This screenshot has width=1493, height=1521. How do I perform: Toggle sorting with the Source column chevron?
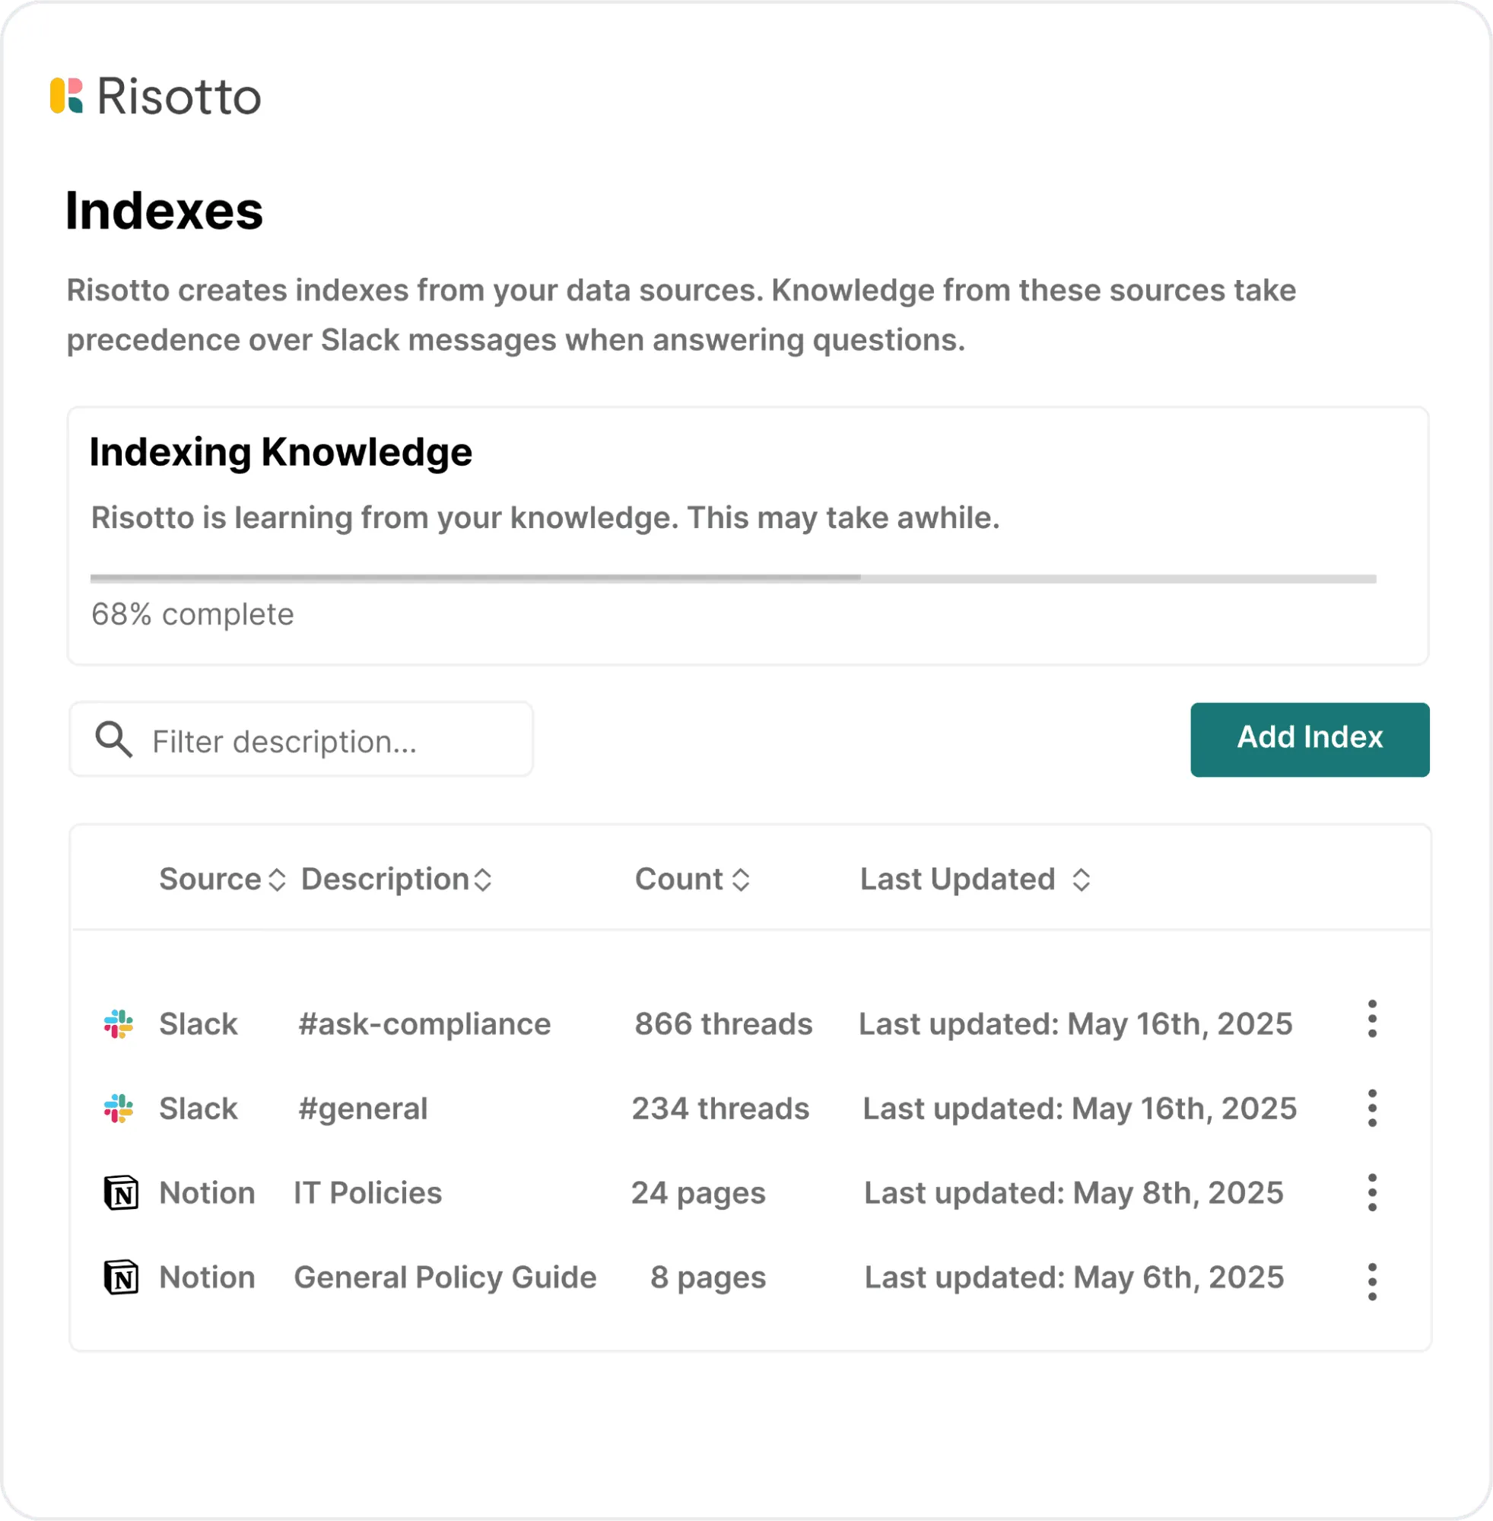(x=276, y=880)
